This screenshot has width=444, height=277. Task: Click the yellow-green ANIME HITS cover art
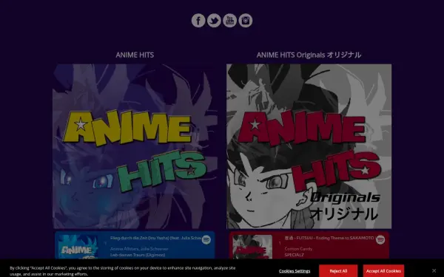pyautogui.click(x=135, y=146)
